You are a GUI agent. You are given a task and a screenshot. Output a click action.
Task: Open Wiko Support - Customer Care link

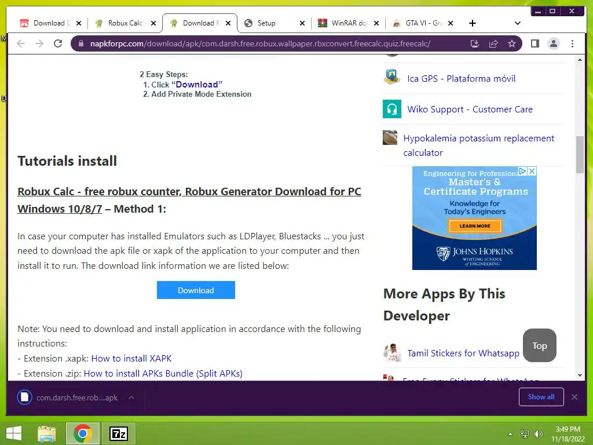(x=470, y=109)
